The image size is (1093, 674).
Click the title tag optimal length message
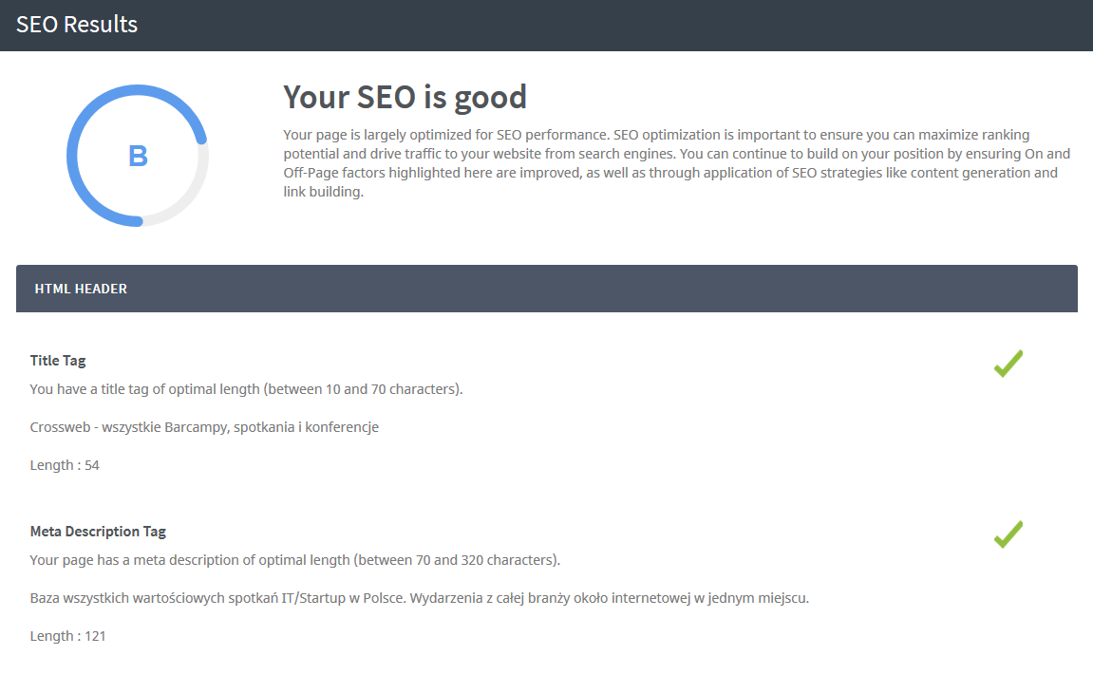tap(246, 389)
